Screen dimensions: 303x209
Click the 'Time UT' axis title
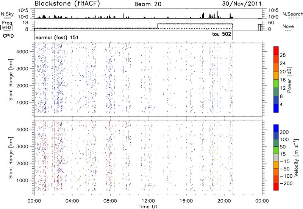(148, 207)
